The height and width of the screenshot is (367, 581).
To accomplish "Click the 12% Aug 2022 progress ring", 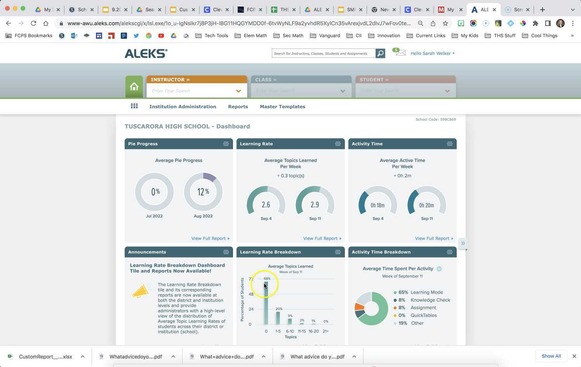I will coord(203,192).
